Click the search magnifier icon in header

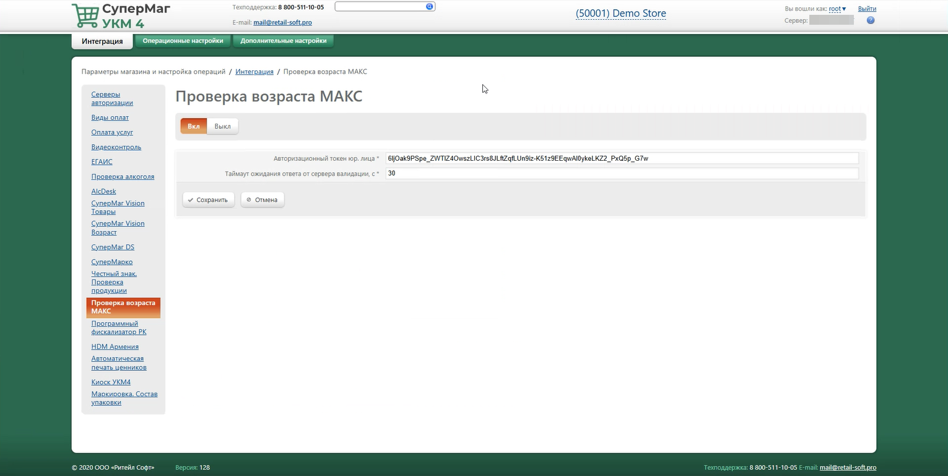[x=429, y=6]
